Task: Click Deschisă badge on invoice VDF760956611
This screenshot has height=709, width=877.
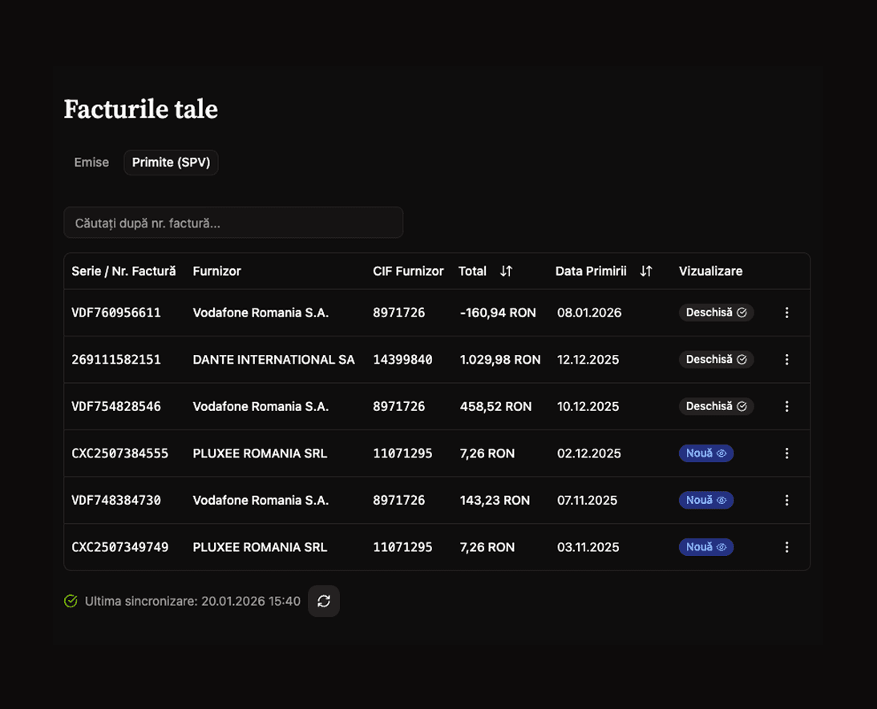Action: (x=716, y=312)
